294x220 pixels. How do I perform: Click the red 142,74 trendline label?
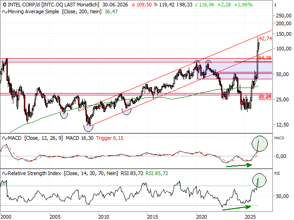(x=264, y=38)
